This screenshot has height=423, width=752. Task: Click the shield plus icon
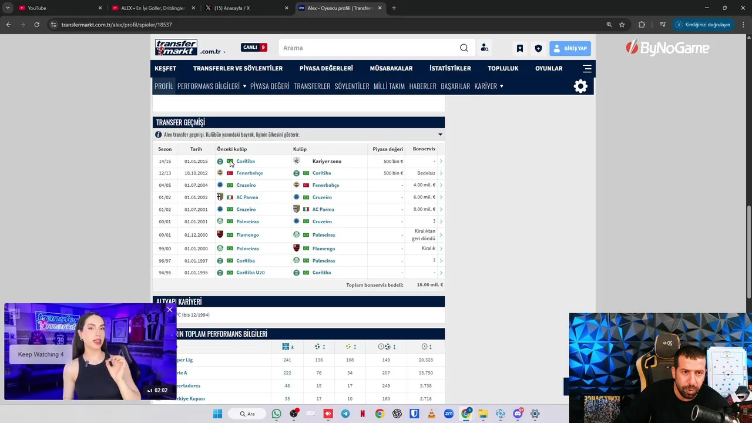(x=538, y=48)
